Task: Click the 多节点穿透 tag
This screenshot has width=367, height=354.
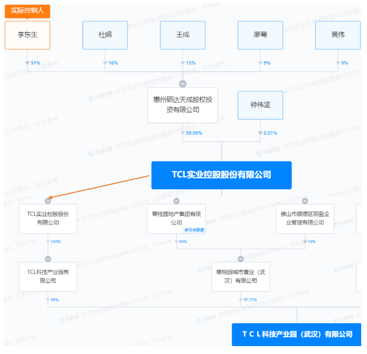Action: click(x=194, y=230)
